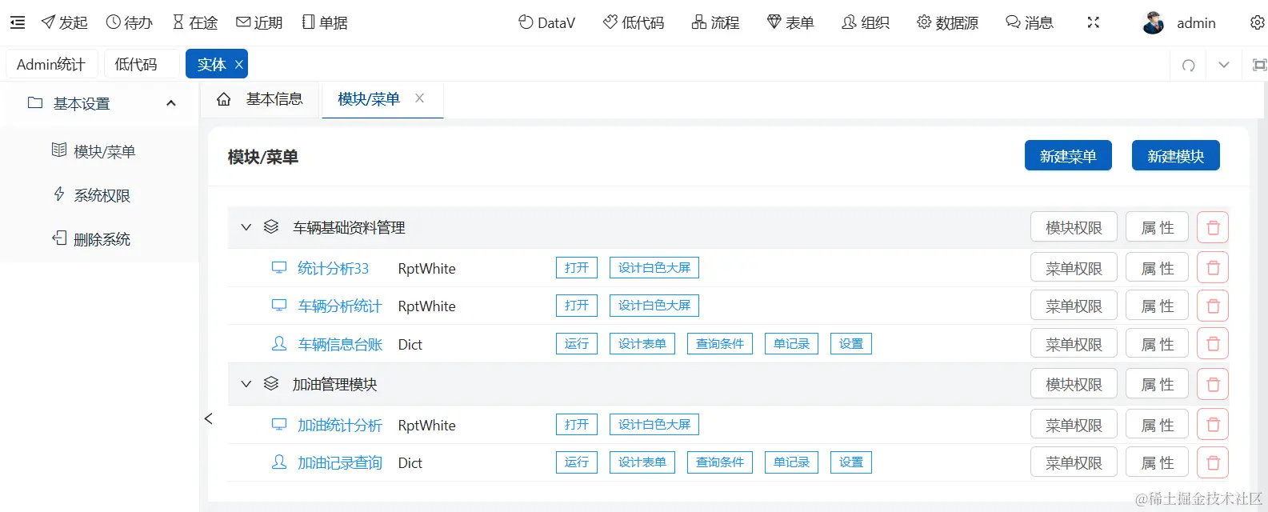Collapse the 加油管理模块 module
The width and height of the screenshot is (1268, 512).
tap(246, 384)
